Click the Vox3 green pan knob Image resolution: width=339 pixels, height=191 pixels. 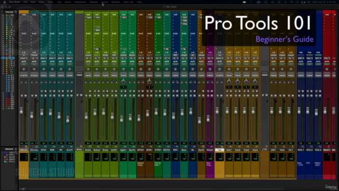[x=246, y=82]
